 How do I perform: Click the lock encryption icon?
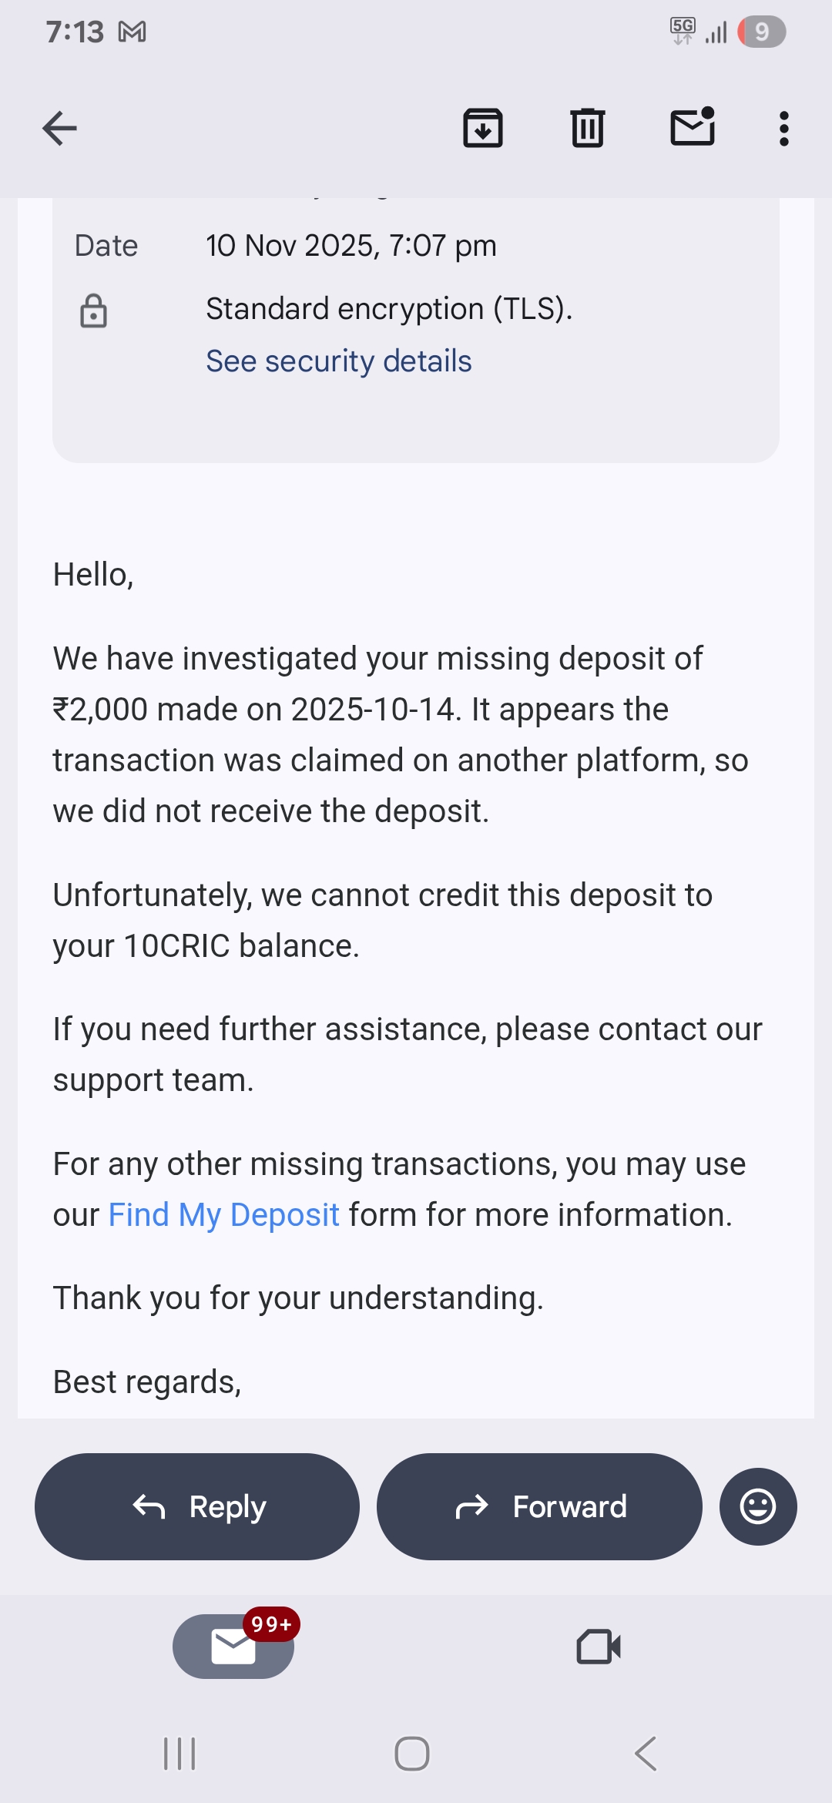click(93, 311)
